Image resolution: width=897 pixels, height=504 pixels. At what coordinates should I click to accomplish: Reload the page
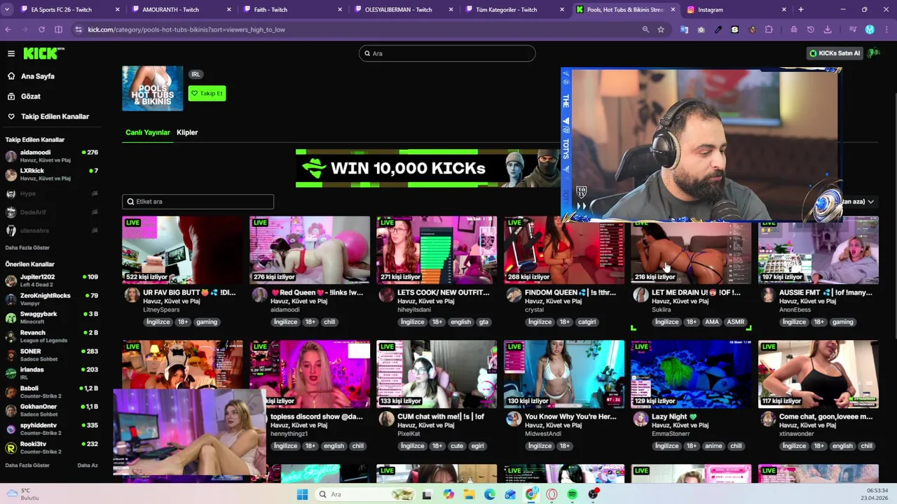click(41, 29)
